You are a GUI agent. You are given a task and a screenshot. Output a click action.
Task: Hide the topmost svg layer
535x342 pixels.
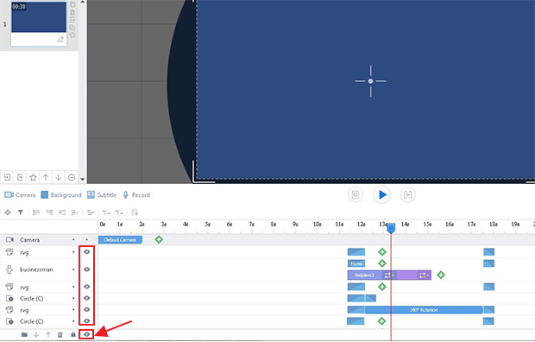[x=86, y=252]
